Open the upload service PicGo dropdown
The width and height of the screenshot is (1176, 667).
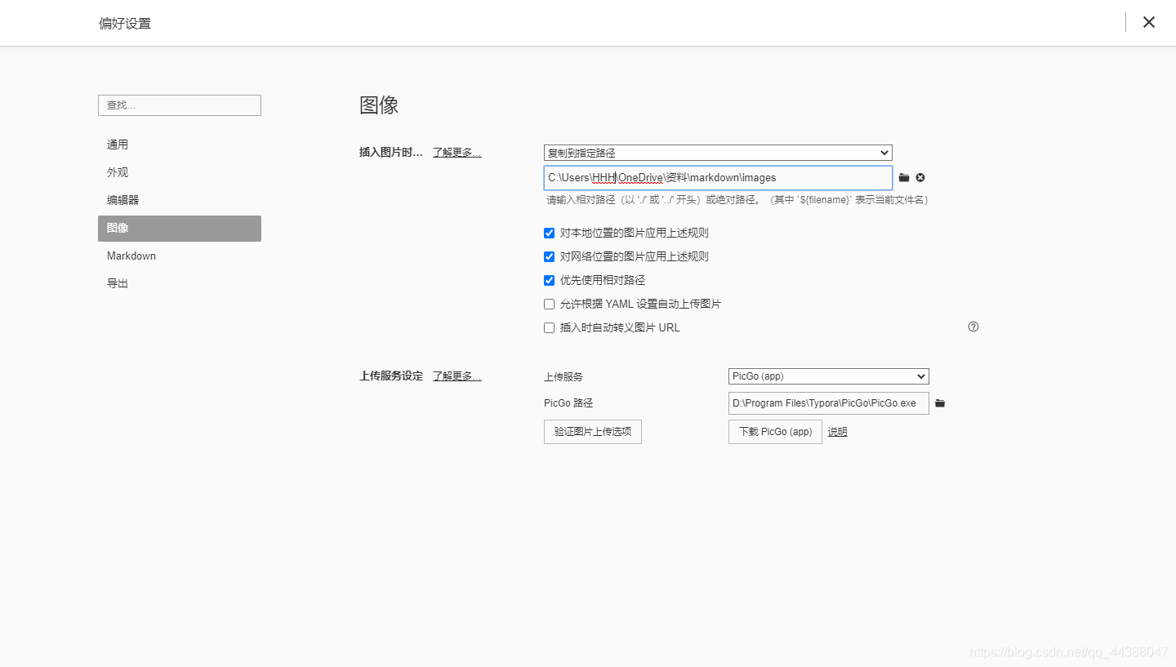point(829,376)
